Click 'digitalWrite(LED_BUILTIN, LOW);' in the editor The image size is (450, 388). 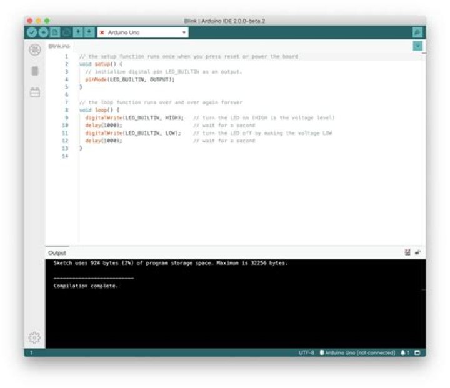tap(133, 133)
